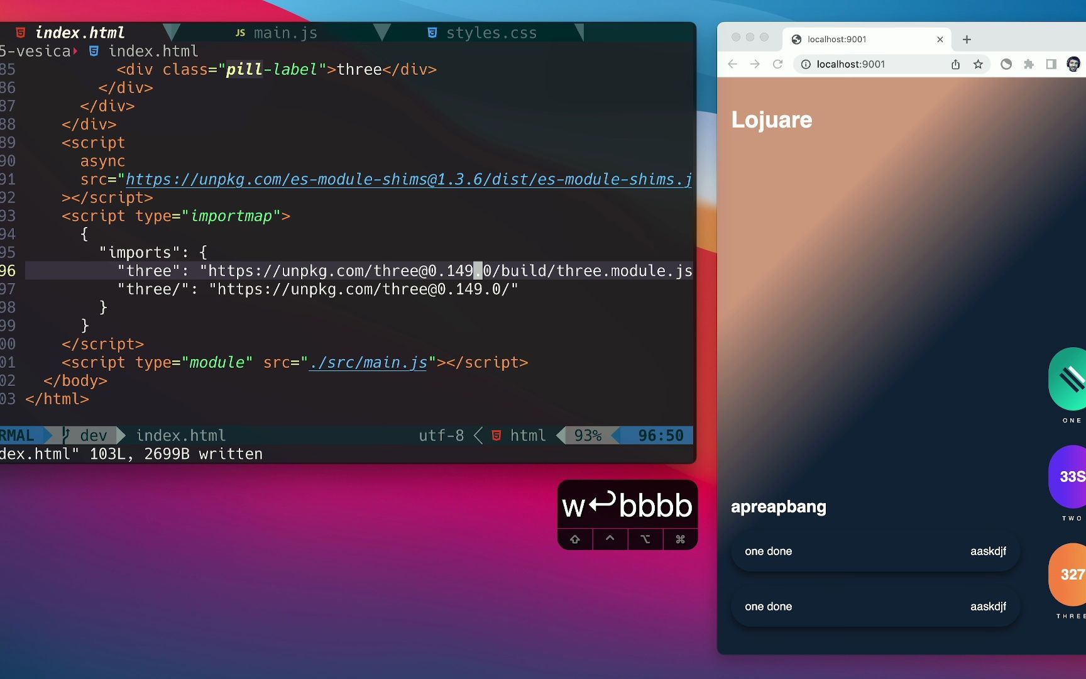This screenshot has width=1086, height=679.
Task: Click the second 'one done' list row
Action: tap(875, 607)
